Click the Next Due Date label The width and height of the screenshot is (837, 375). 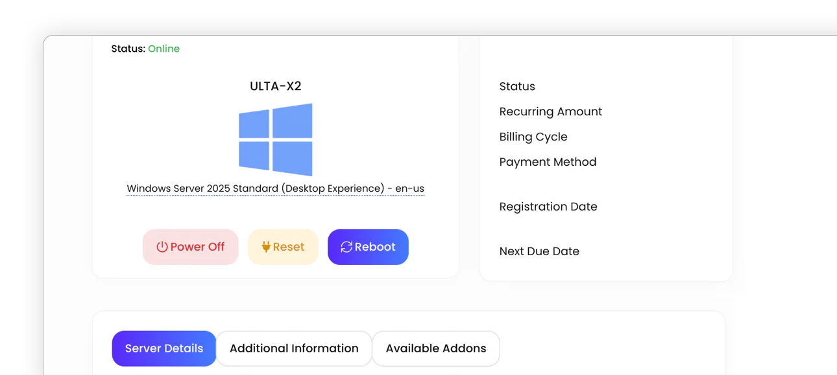[x=539, y=251]
